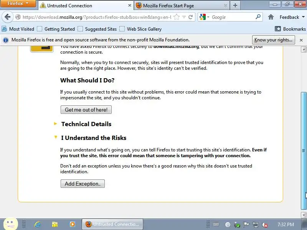Image resolution: width=307 pixels, height=230 pixels.
Task: Click the 7:32 PM clock
Action: 286,225
